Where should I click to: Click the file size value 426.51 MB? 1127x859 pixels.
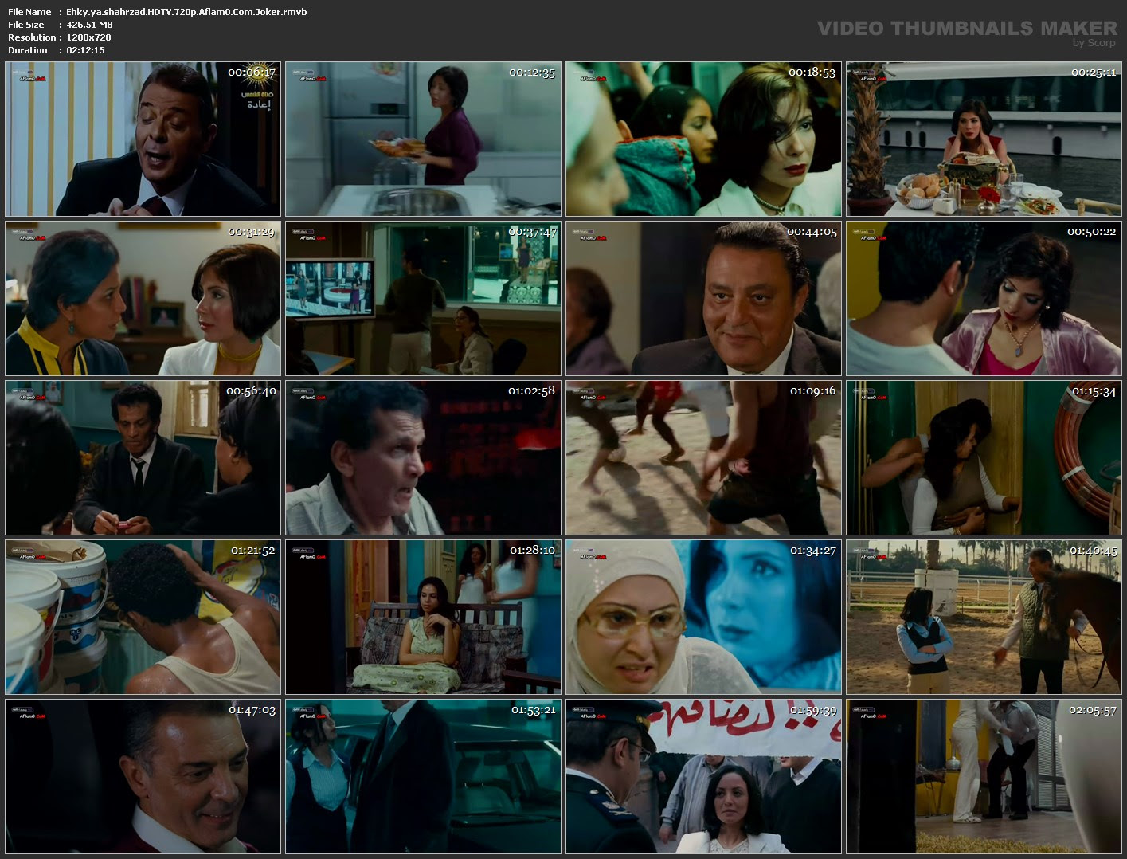click(89, 25)
